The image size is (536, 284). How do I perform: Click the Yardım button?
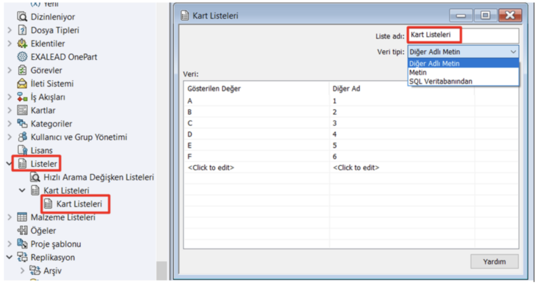494,262
